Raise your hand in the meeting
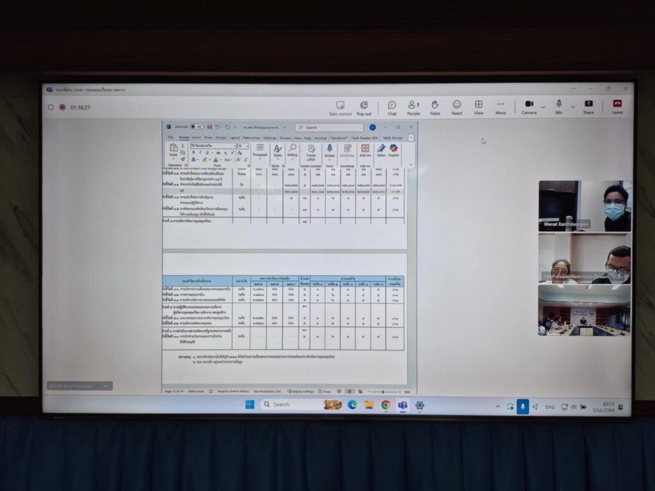The height and width of the screenshot is (491, 655). 435,106
